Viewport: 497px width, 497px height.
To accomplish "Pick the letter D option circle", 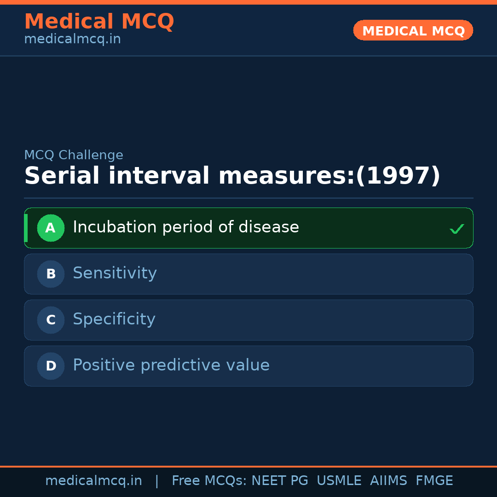I will [51, 366].
